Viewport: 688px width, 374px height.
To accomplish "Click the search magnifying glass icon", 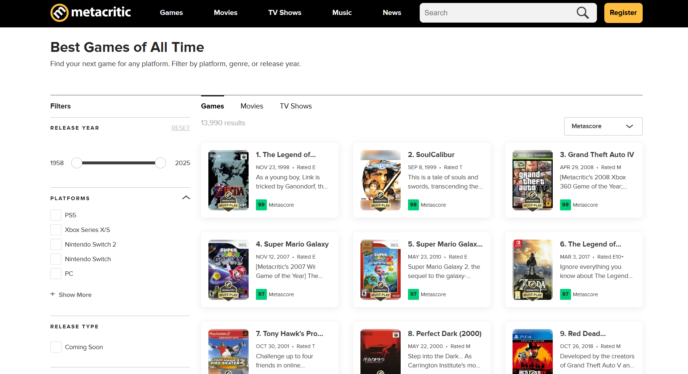I will click(x=583, y=13).
